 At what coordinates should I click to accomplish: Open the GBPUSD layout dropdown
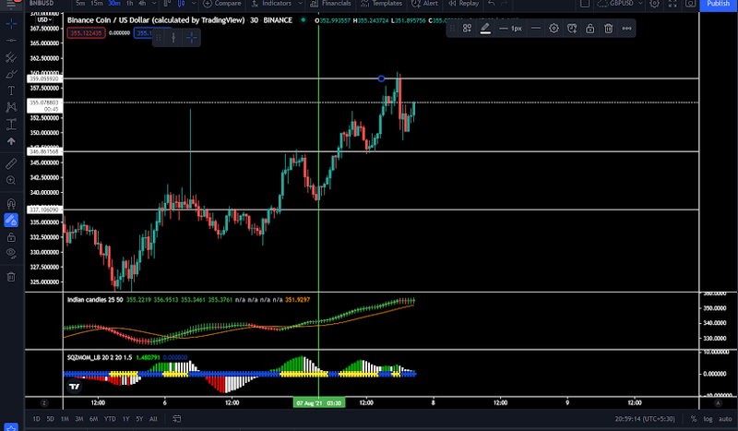click(622, 4)
